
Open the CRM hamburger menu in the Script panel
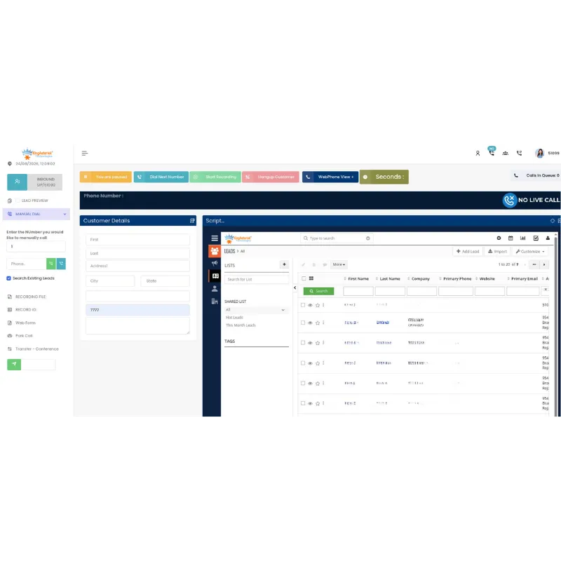coord(215,238)
